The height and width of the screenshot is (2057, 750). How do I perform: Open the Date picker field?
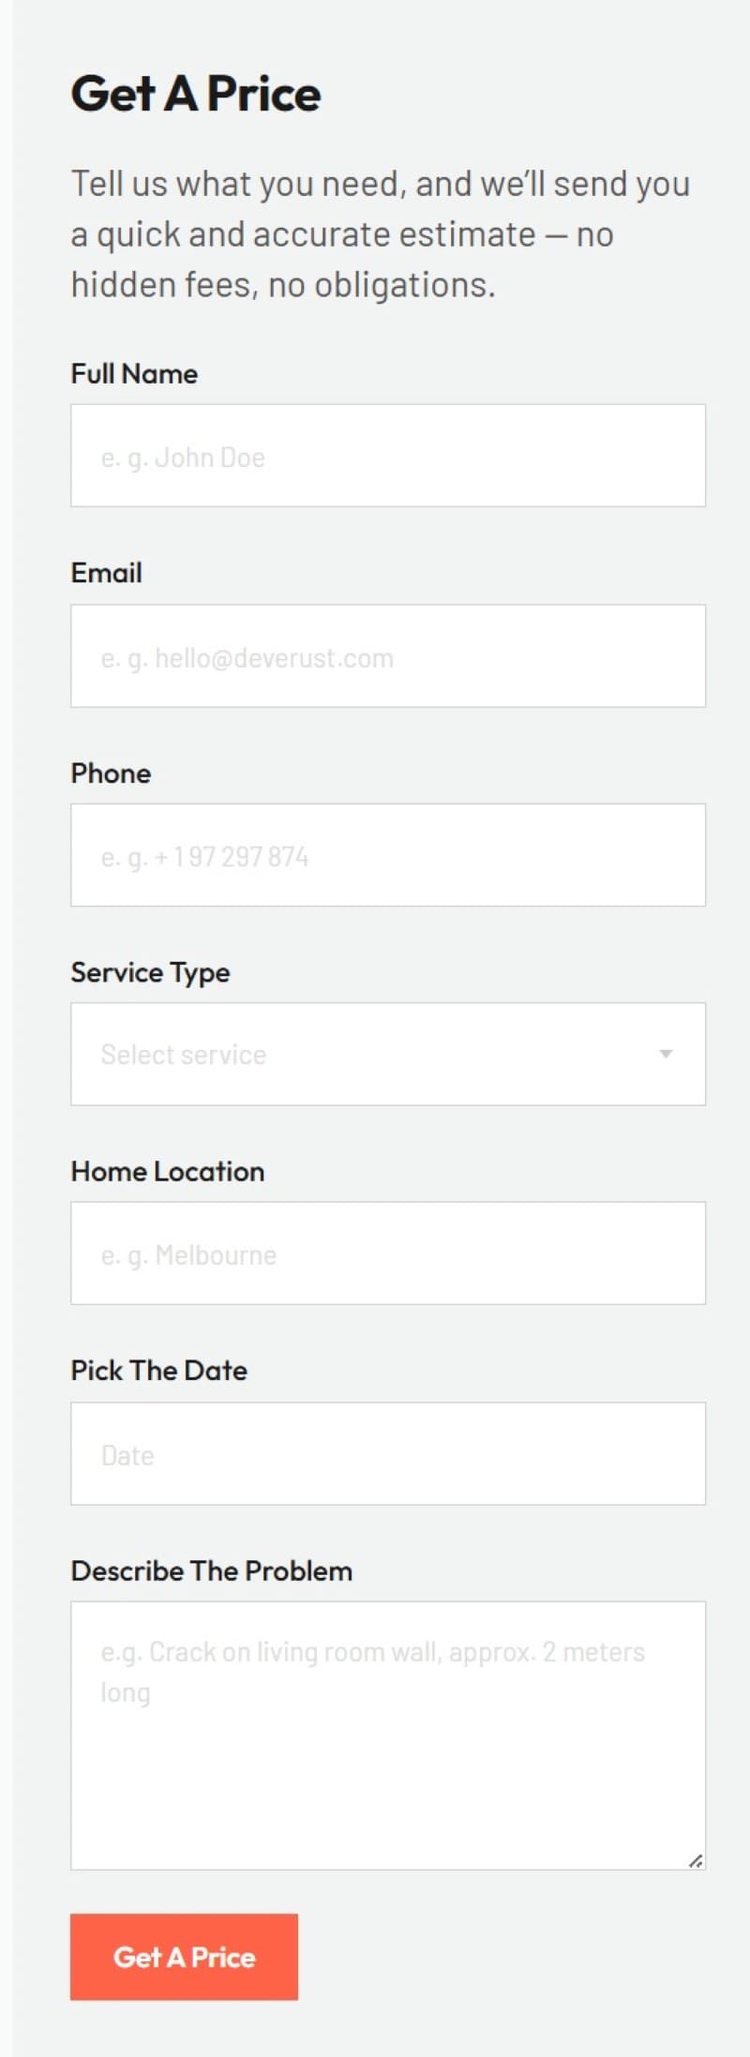387,1454
